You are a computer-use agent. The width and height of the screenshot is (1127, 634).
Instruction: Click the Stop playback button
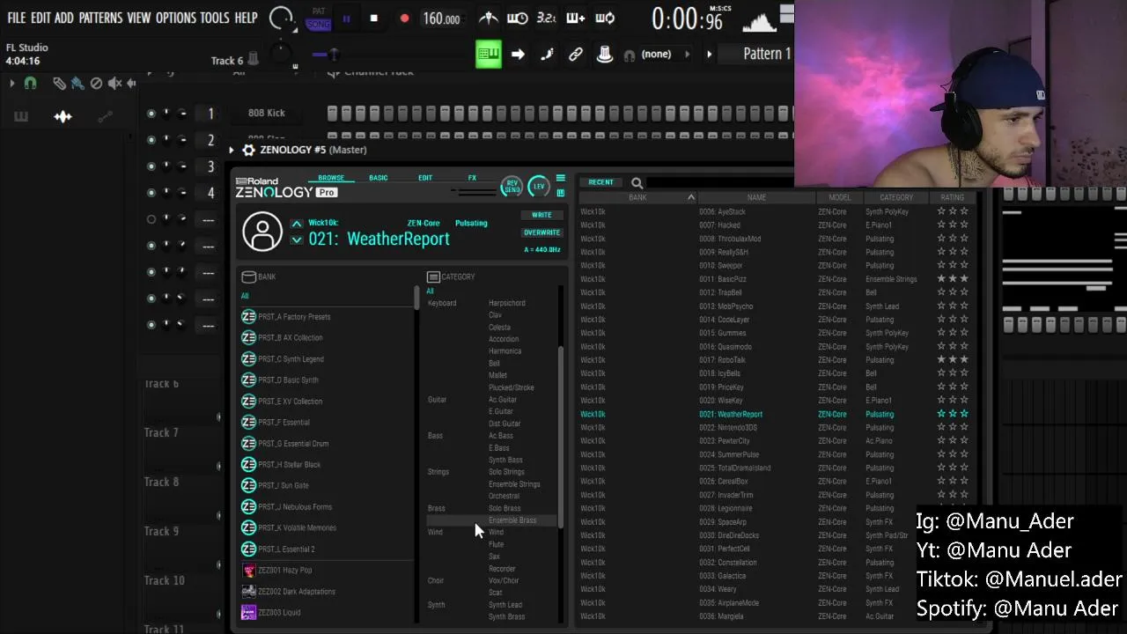tap(374, 18)
